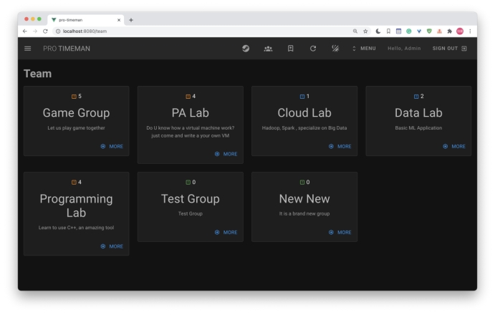Click the bookmark-add icon in the app bar
495x315 pixels.
tap(290, 49)
